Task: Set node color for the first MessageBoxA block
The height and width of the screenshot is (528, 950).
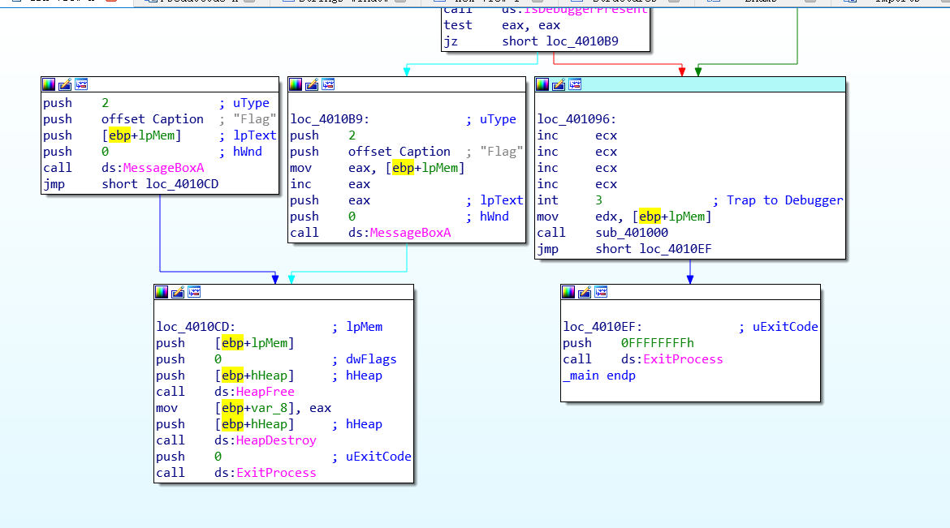Action: [49, 84]
